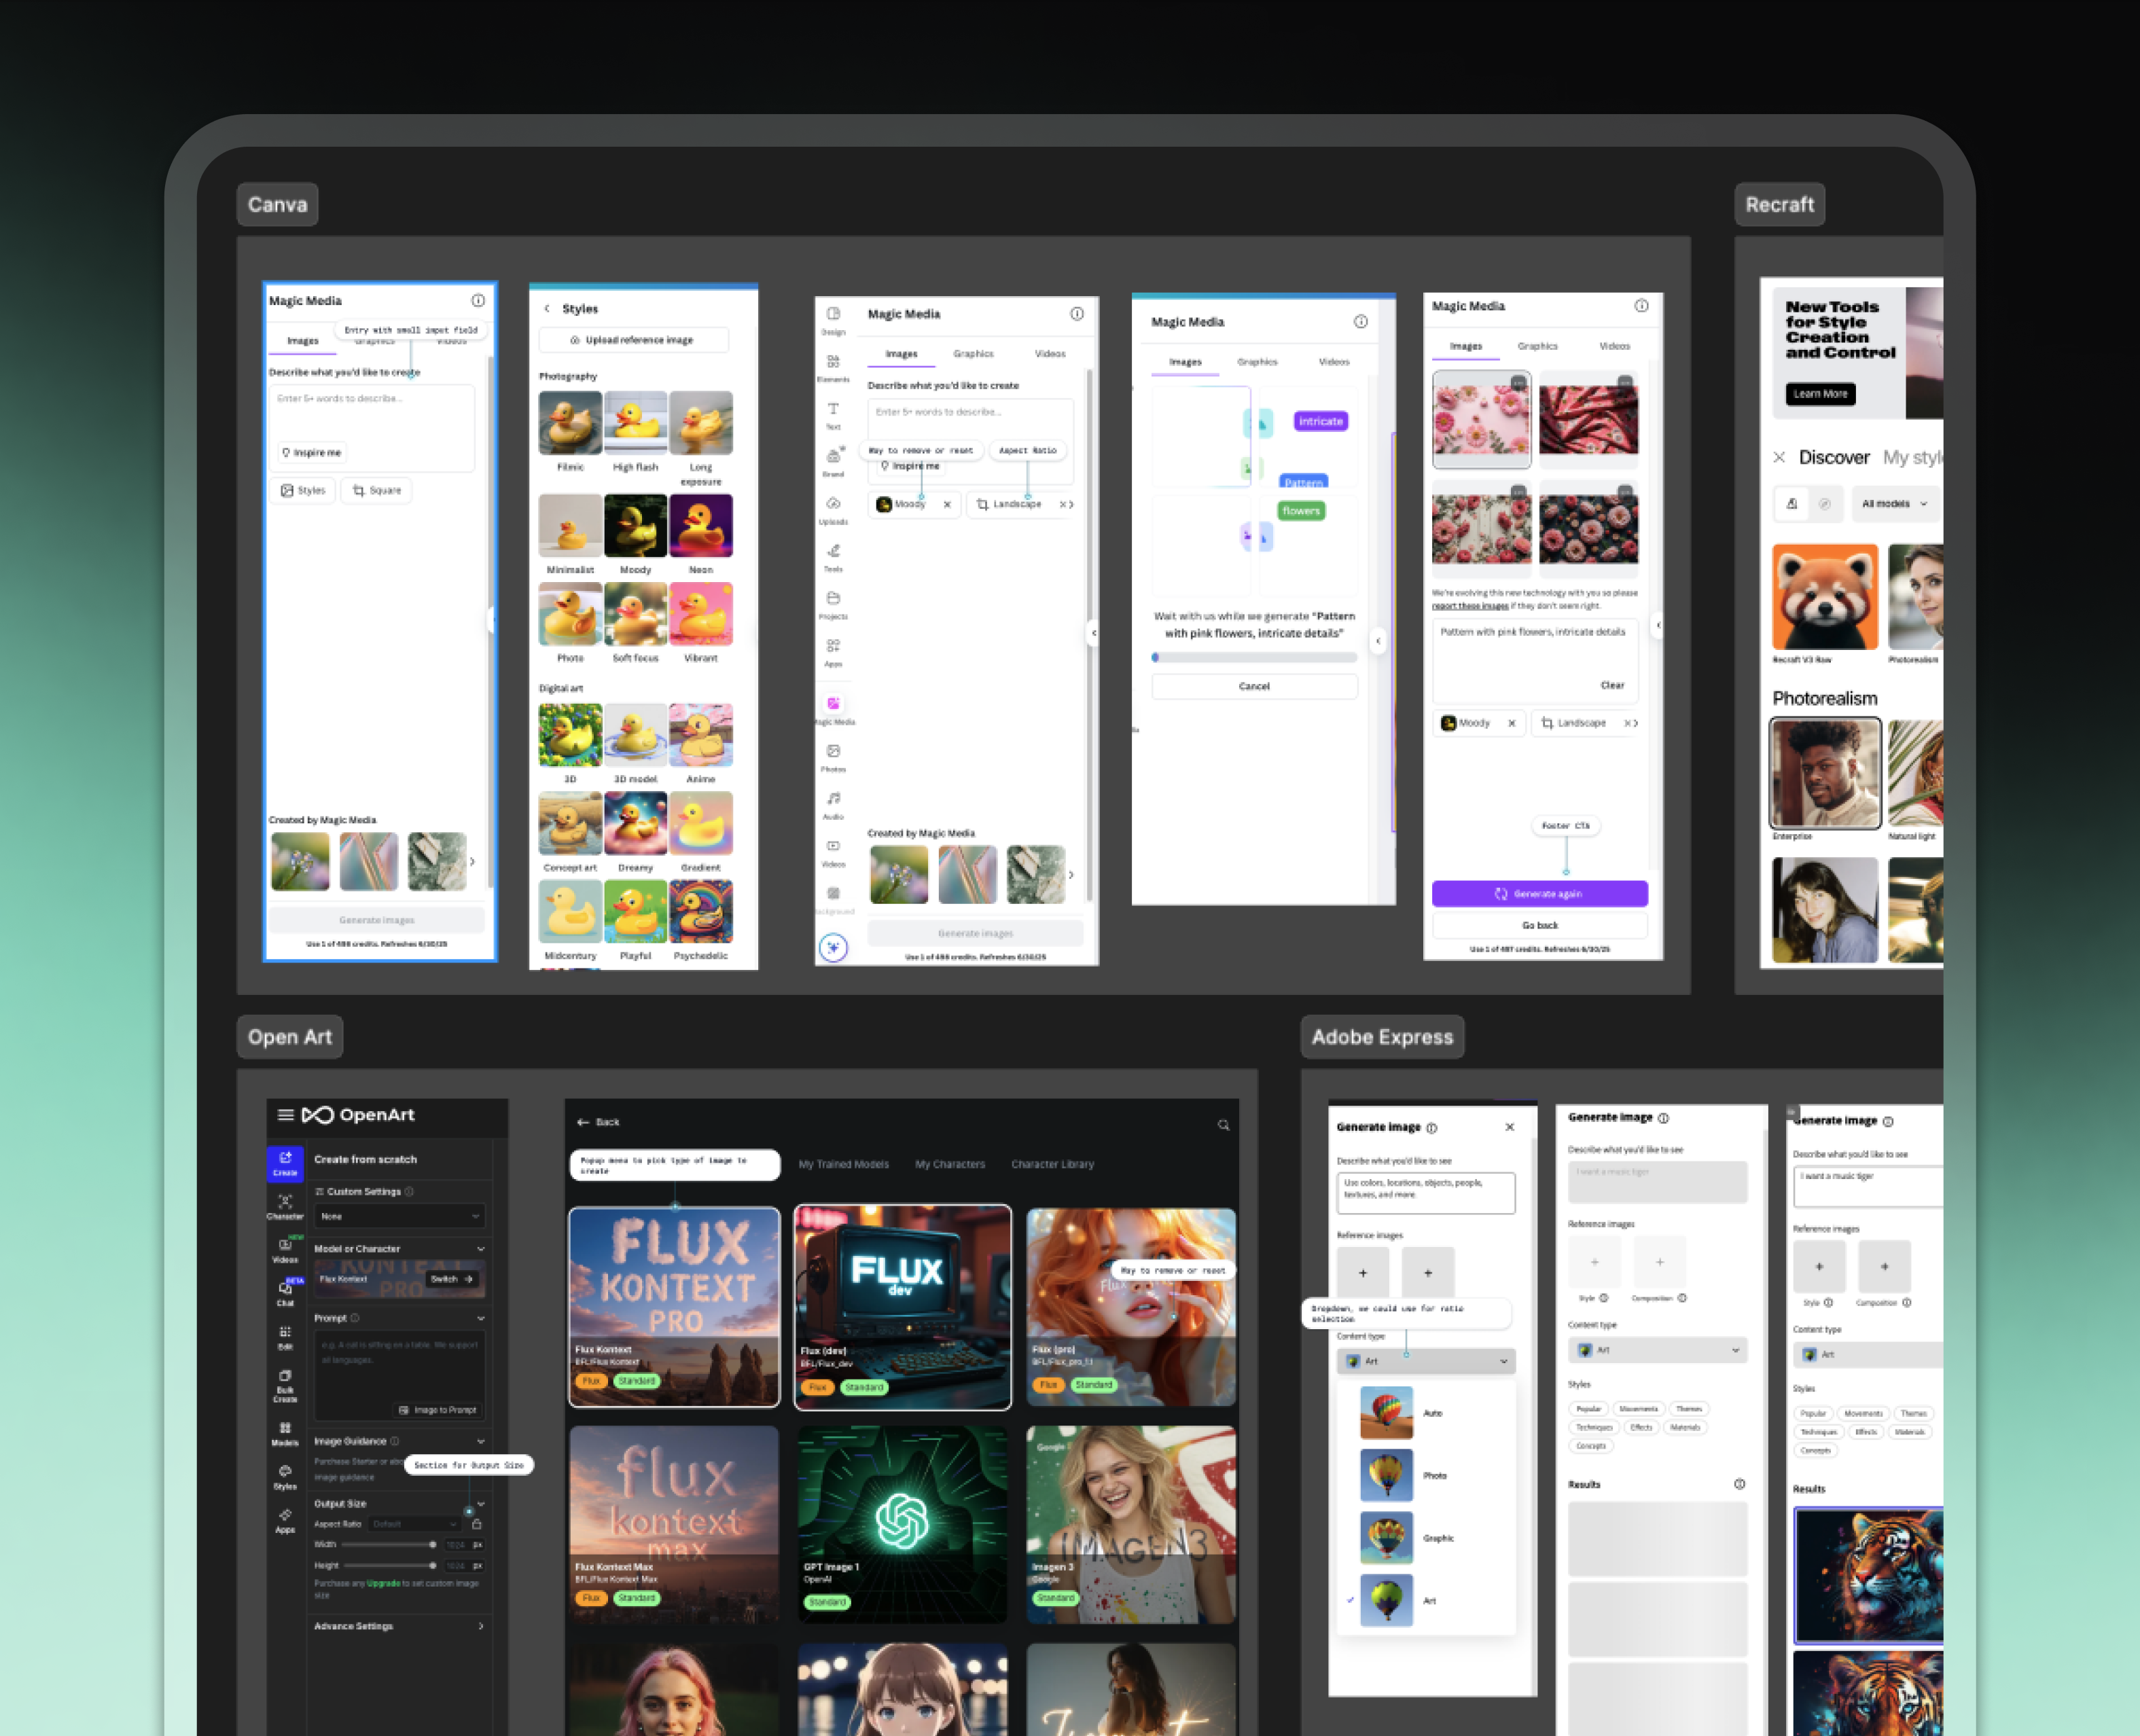Open Chat in the OpenArt sidebar
The width and height of the screenshot is (2140, 1736).
point(285,1294)
